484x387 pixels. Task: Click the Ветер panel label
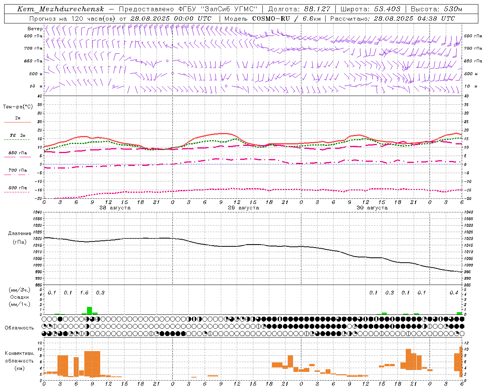point(35,29)
